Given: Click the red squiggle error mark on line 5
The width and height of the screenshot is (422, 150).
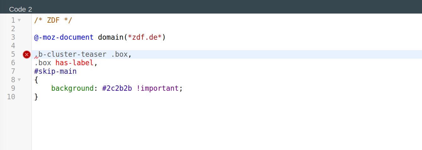Looking at the screenshot, I should [36, 57].
